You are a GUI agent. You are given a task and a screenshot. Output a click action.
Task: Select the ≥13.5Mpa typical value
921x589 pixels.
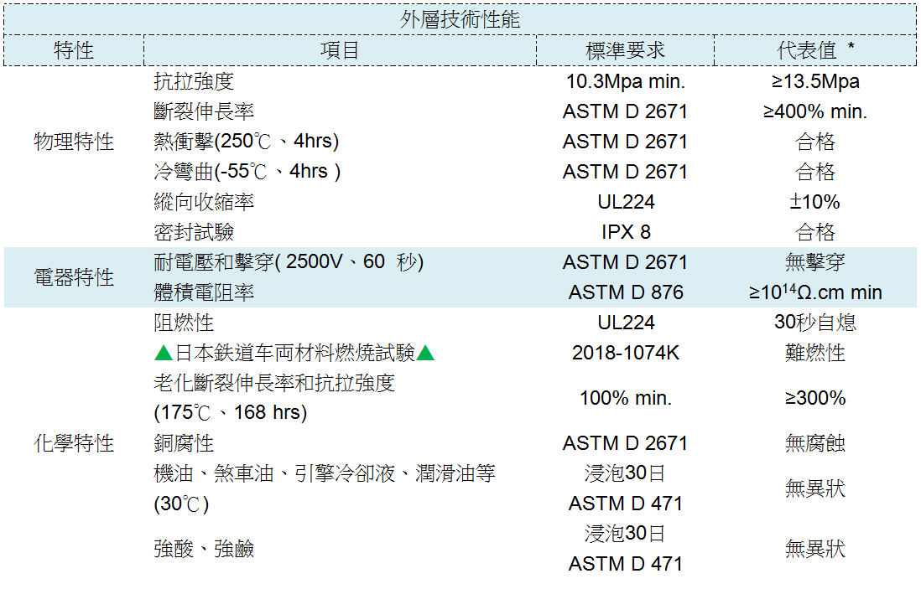tap(815, 81)
